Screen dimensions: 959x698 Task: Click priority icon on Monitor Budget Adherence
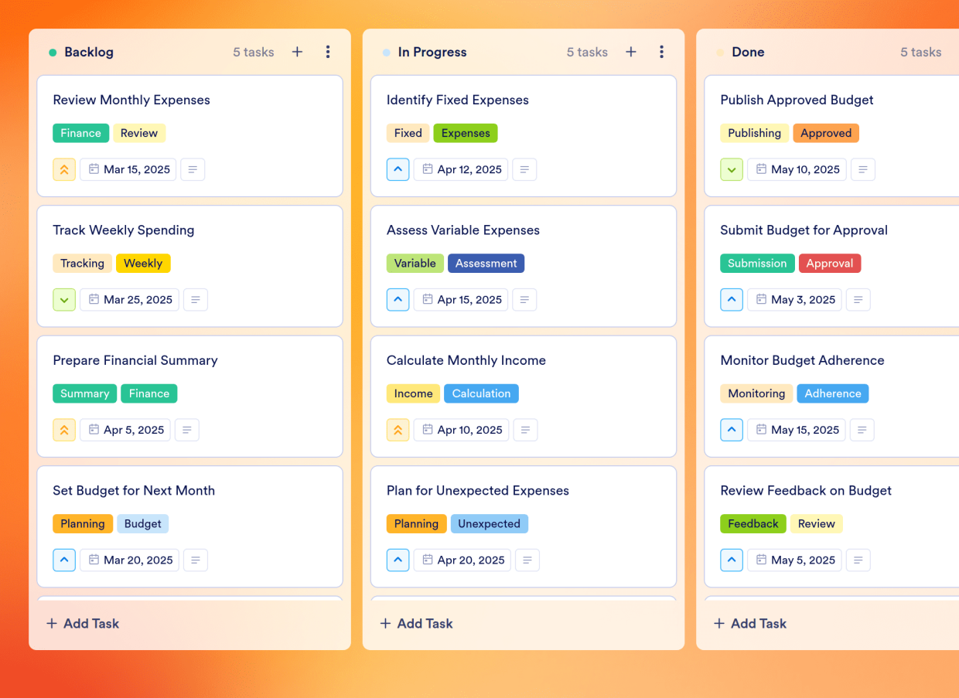click(732, 430)
